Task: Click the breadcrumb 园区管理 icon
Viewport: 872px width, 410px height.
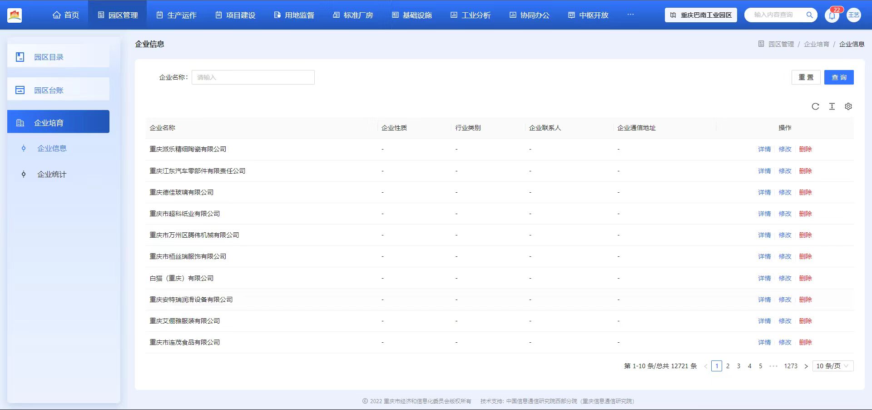Action: coord(761,44)
